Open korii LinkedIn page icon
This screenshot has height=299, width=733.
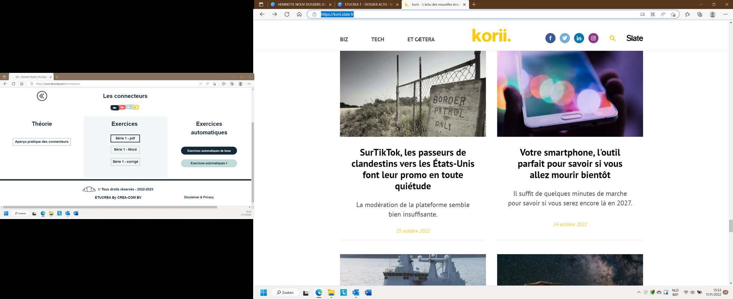pos(579,38)
